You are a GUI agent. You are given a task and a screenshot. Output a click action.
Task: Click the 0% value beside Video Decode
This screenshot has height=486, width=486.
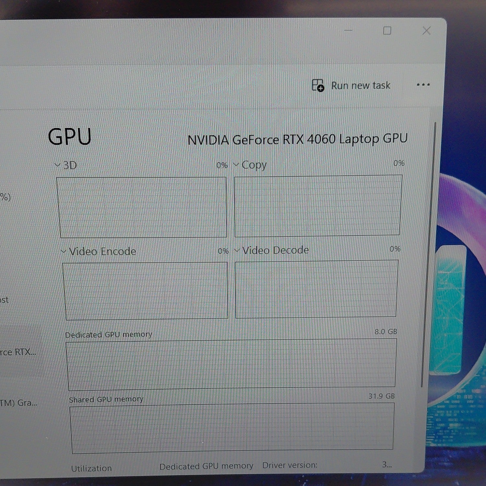(395, 249)
